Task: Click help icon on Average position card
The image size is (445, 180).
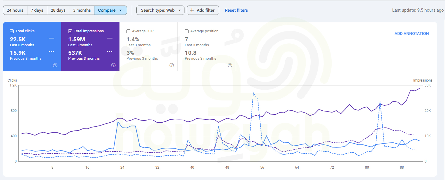Action: pos(230,65)
